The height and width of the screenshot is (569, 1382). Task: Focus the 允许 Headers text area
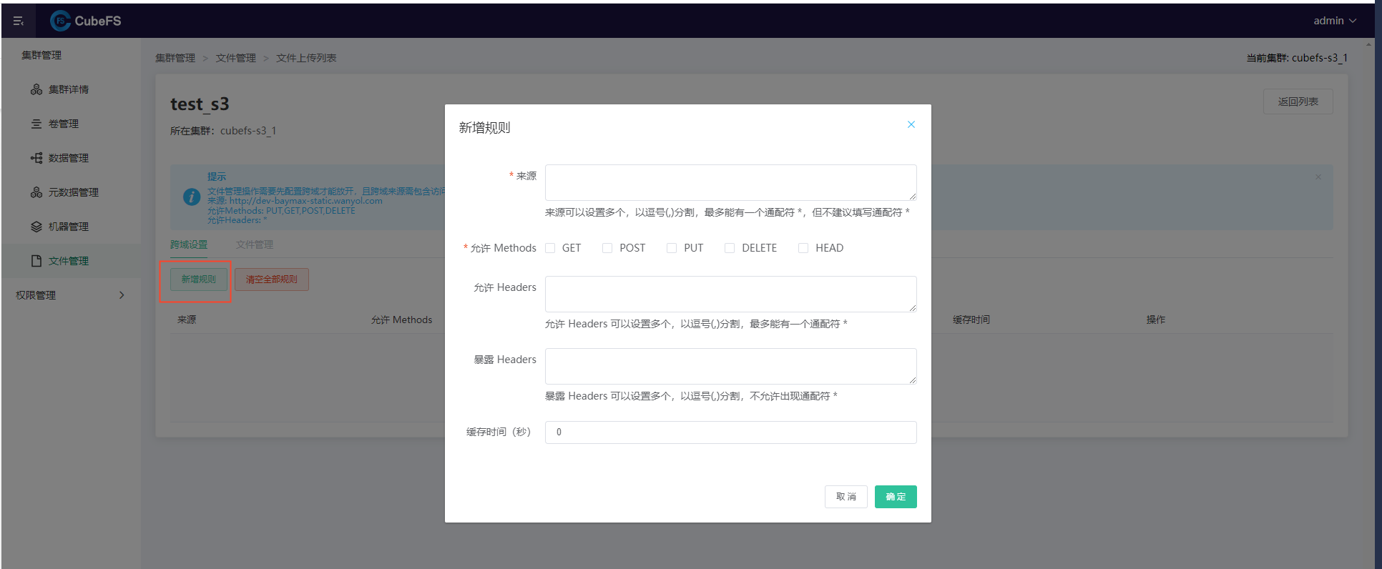pyautogui.click(x=731, y=294)
